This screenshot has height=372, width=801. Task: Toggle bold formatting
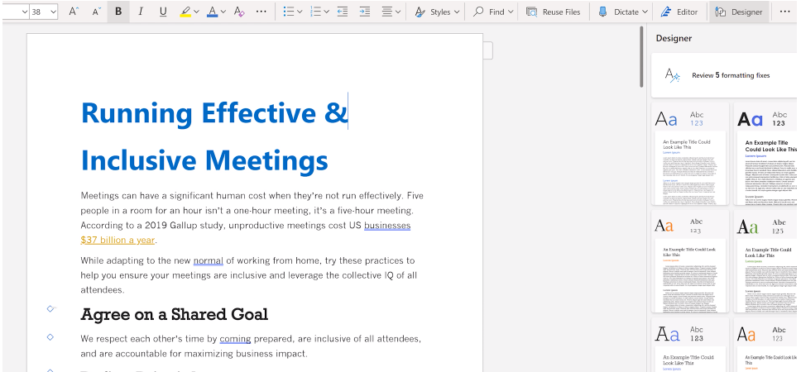point(118,12)
